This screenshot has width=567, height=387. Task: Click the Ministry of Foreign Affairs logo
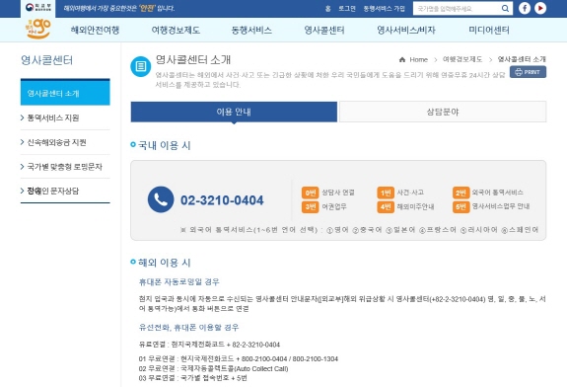click(x=38, y=7)
